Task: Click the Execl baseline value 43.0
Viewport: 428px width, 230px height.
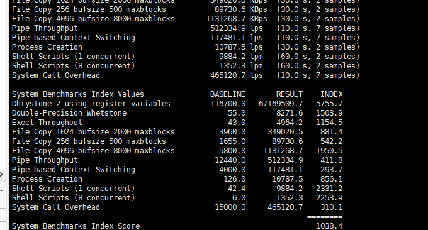Action: point(237,123)
